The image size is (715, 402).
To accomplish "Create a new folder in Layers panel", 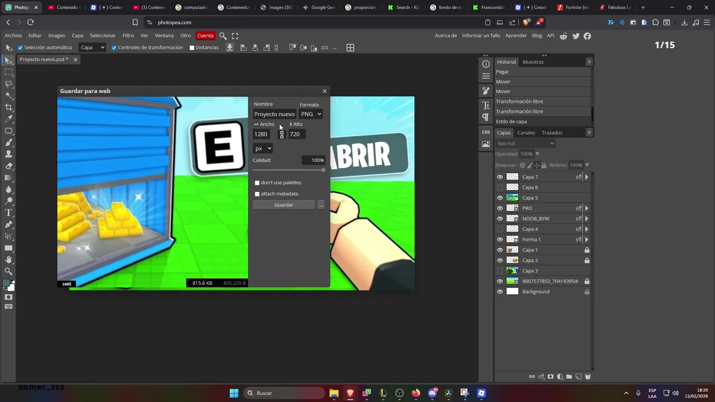I will click(x=569, y=377).
